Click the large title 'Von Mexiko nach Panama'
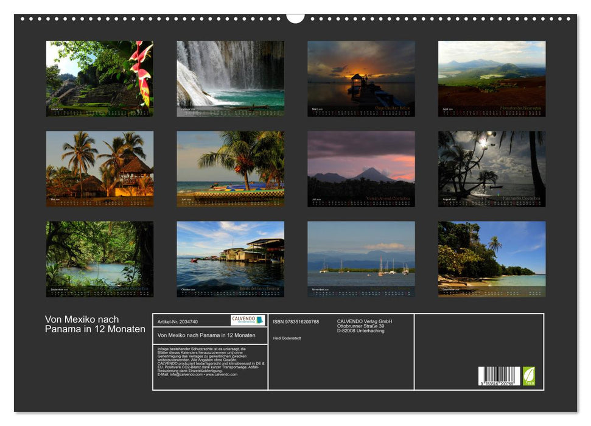Viewport: 591px width, 426px height. tap(95, 324)
